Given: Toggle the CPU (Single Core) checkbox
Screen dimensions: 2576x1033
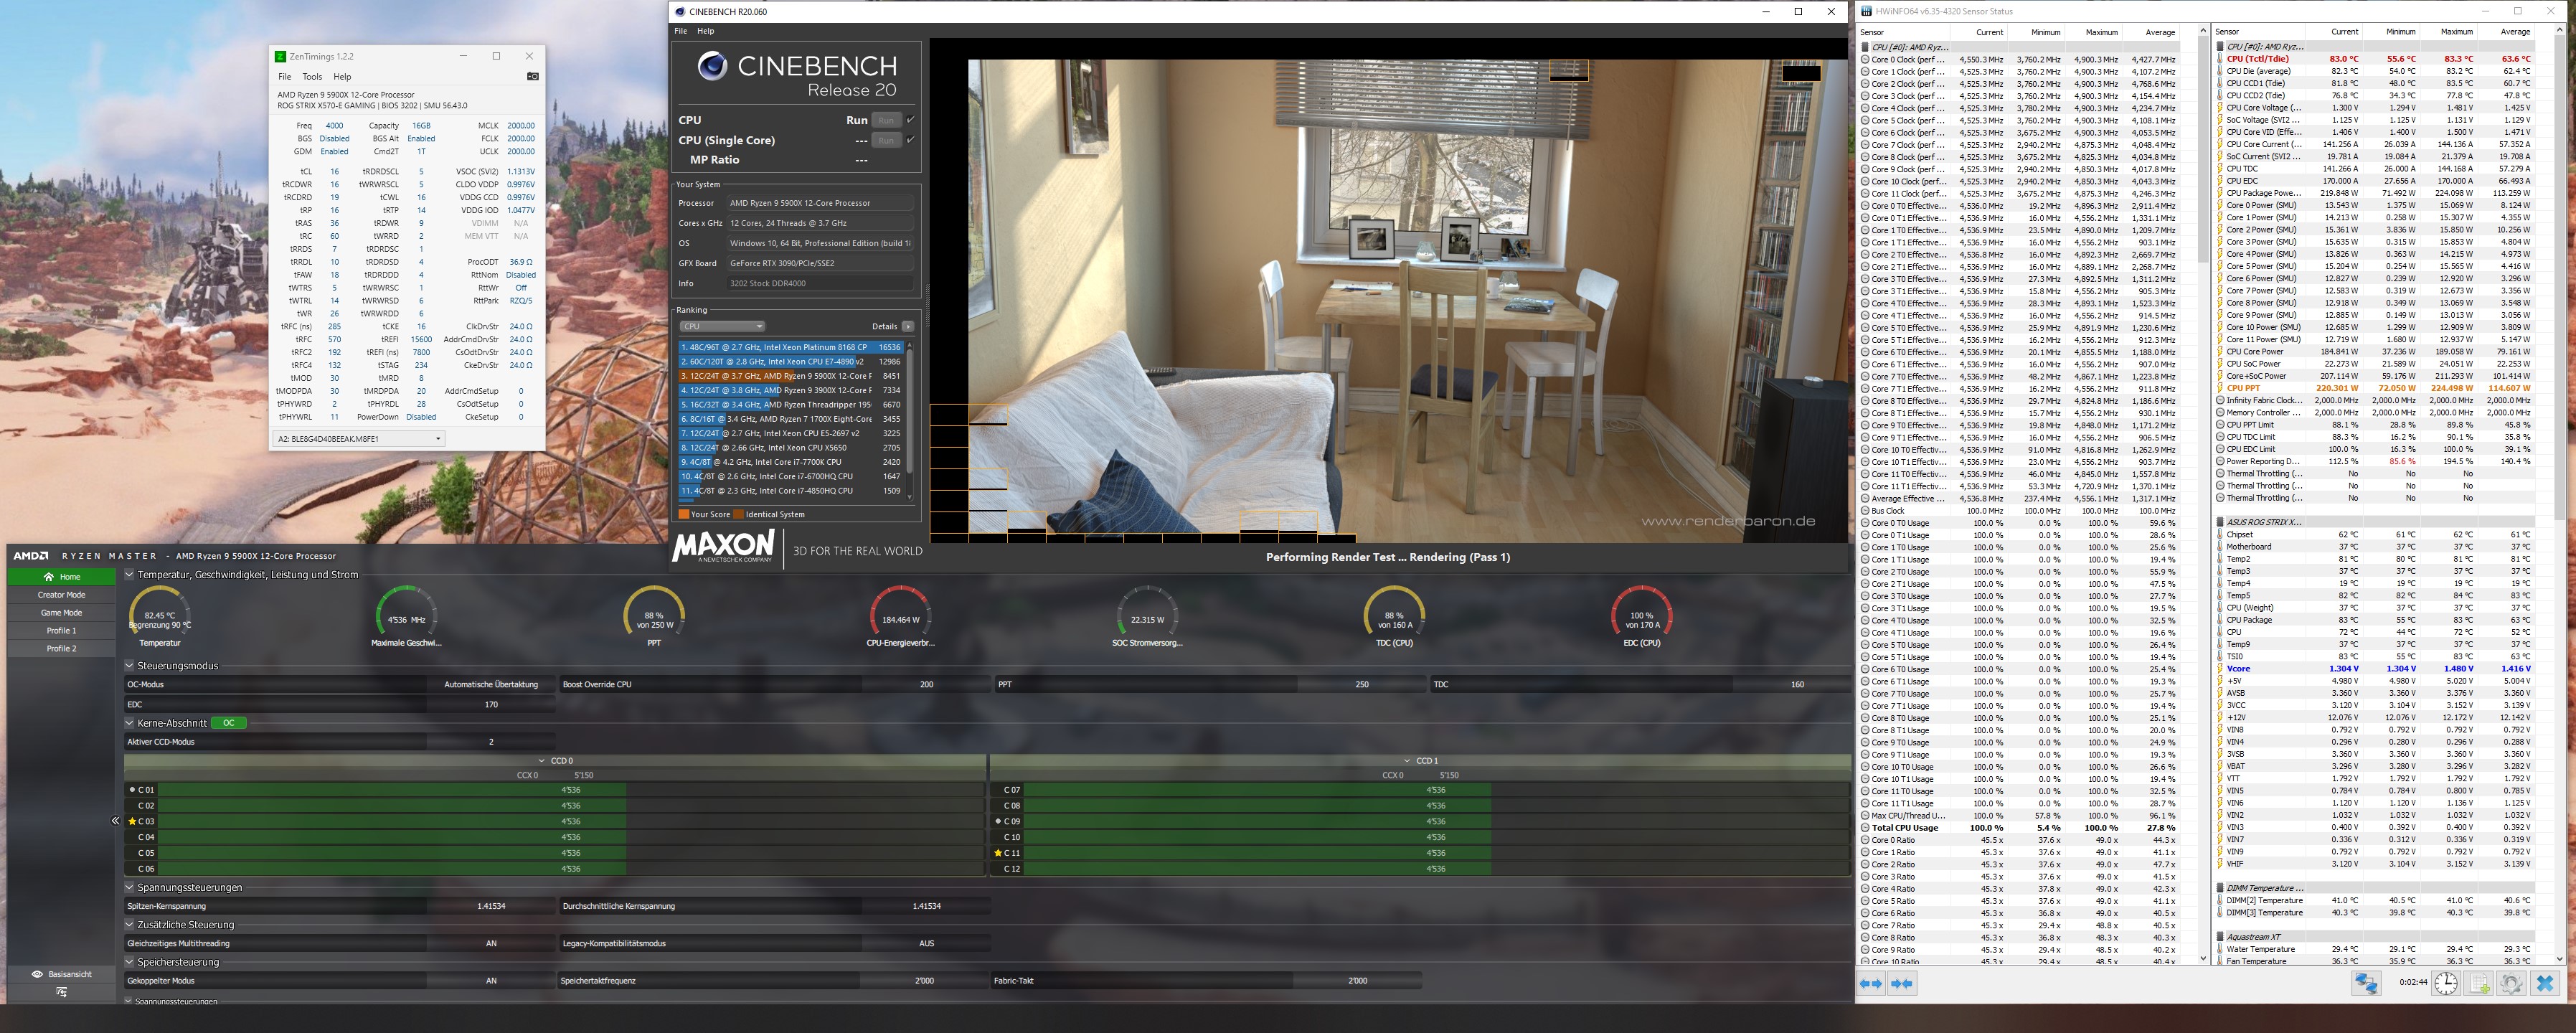Looking at the screenshot, I should coord(910,140).
